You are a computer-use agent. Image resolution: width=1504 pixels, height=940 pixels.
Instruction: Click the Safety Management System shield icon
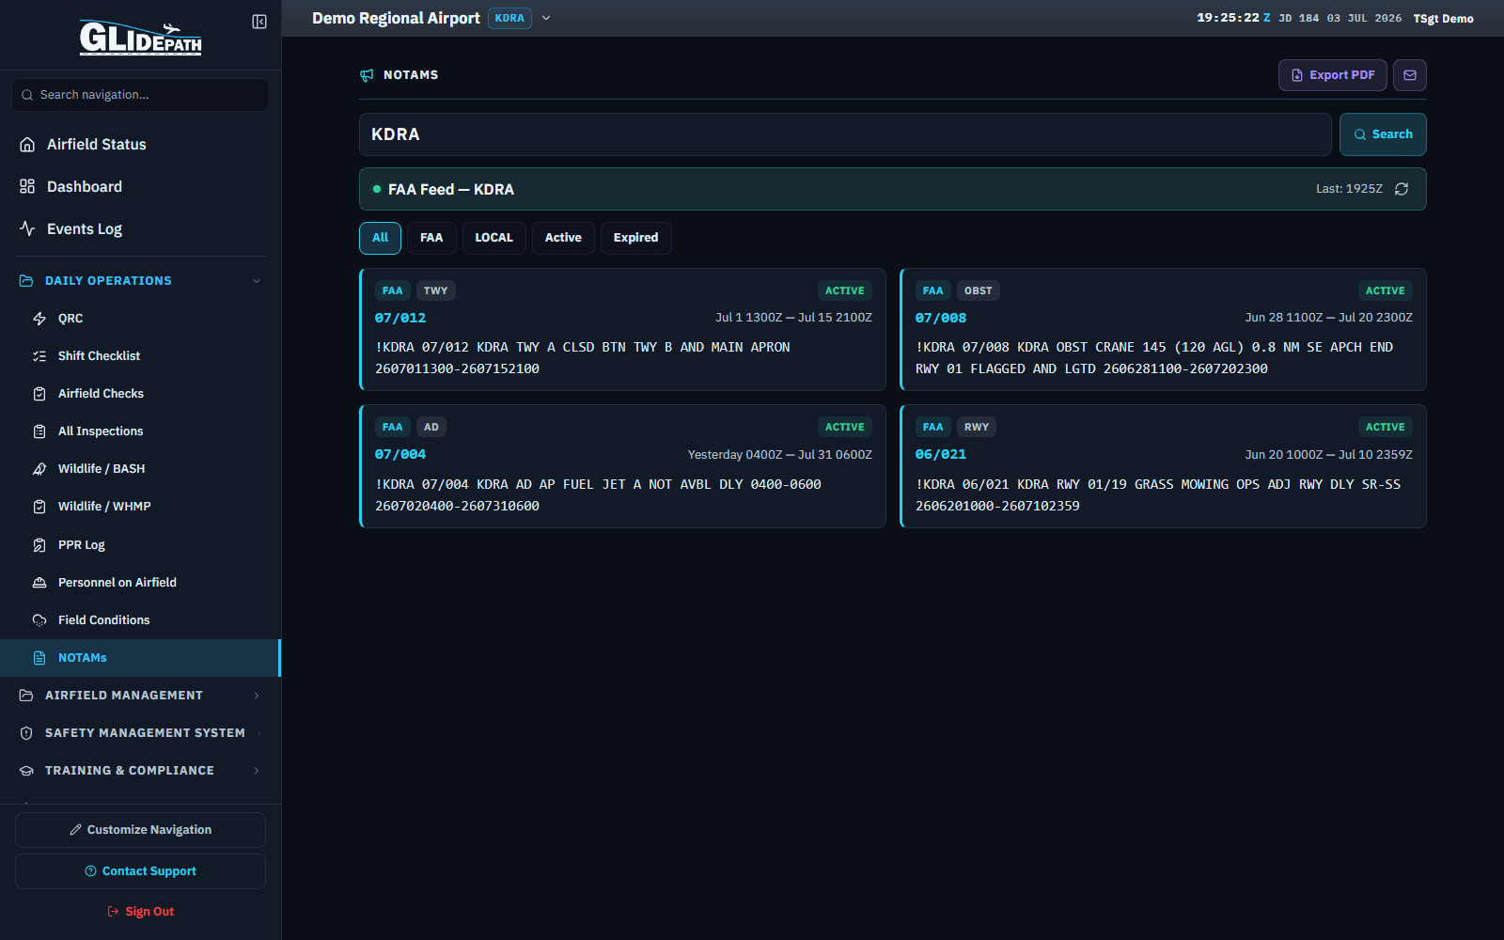click(26, 733)
